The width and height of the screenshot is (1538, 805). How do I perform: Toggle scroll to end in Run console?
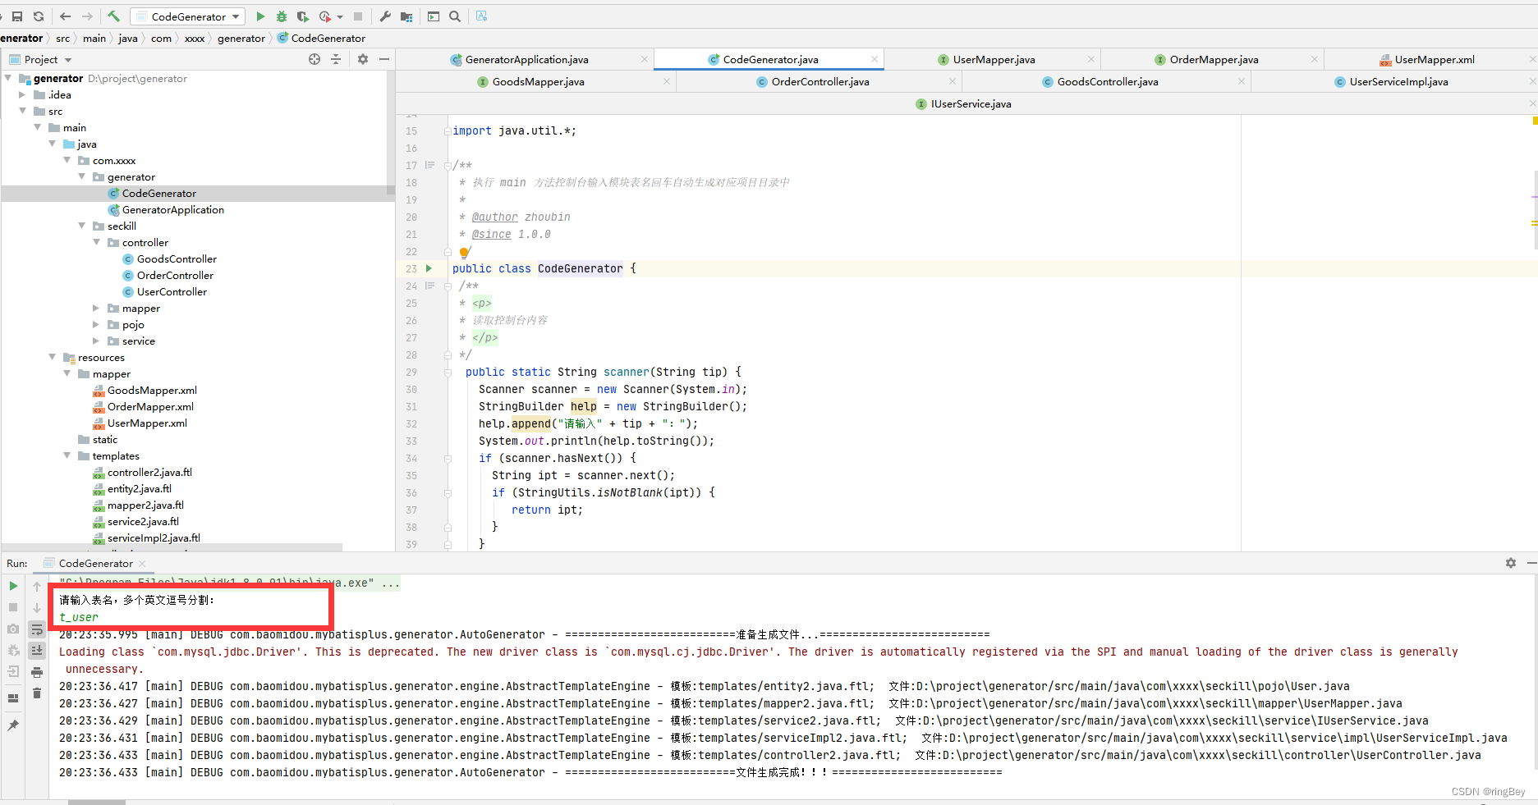(x=37, y=650)
